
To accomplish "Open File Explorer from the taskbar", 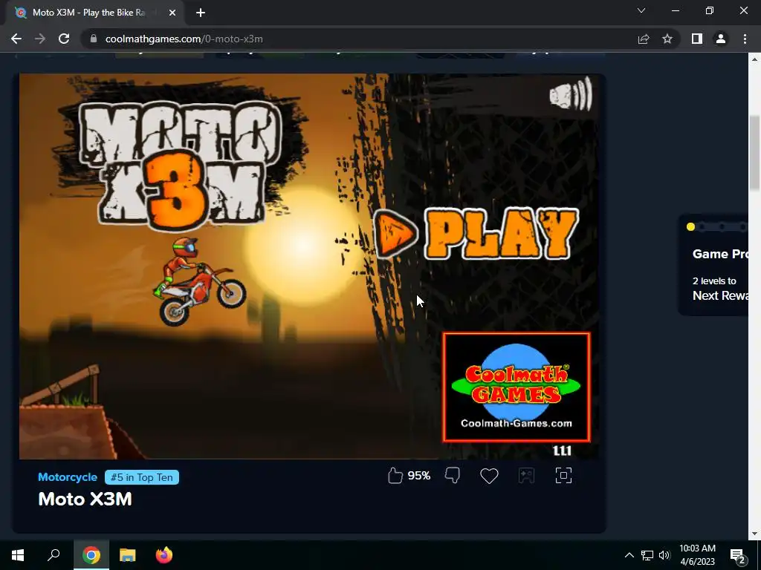I will click(128, 555).
